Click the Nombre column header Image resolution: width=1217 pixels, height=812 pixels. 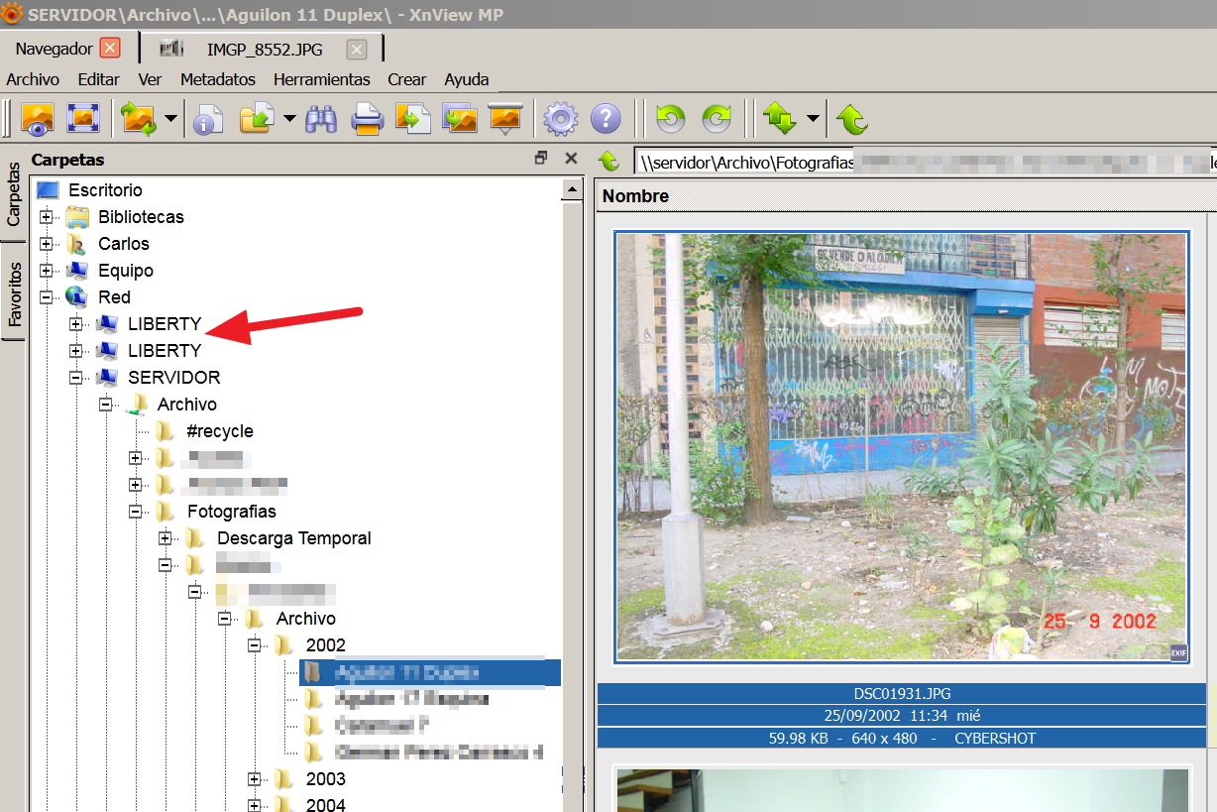pyautogui.click(x=635, y=196)
